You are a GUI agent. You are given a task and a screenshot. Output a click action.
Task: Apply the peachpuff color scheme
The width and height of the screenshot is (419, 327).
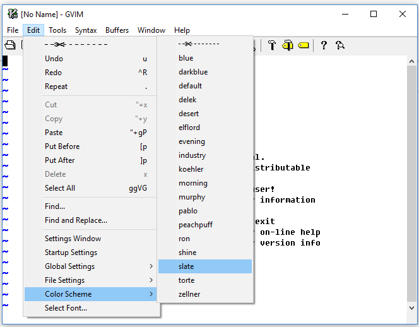pos(205,225)
